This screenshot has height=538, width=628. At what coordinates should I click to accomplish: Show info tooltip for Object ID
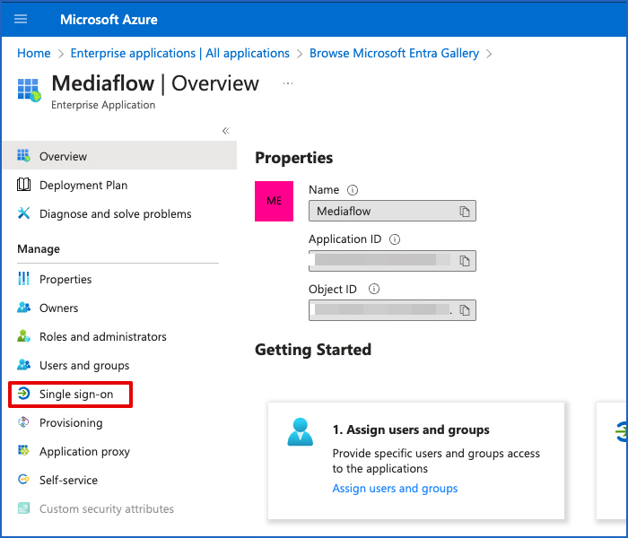[x=374, y=290]
